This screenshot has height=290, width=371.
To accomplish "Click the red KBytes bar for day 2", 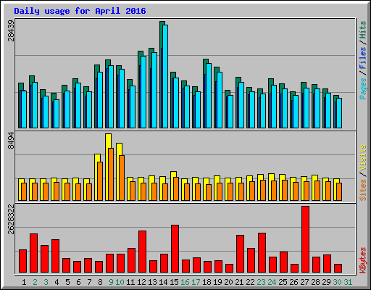I will tap(33, 253).
